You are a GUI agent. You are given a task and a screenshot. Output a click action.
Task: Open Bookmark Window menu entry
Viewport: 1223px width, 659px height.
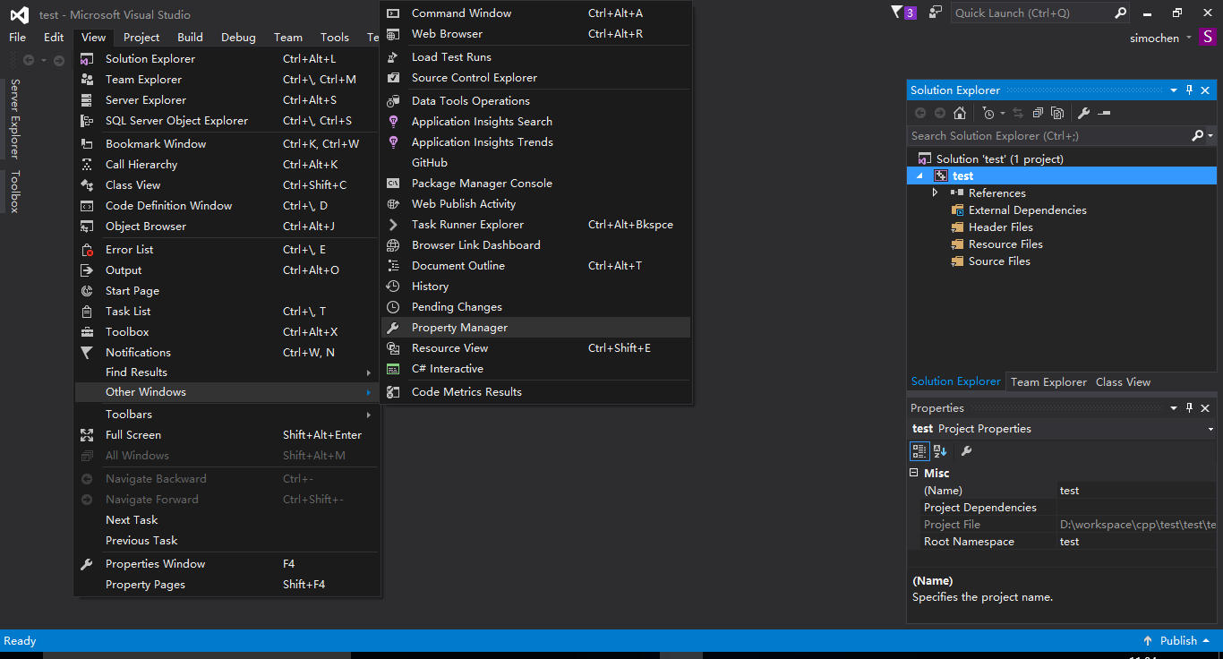pyautogui.click(x=227, y=144)
